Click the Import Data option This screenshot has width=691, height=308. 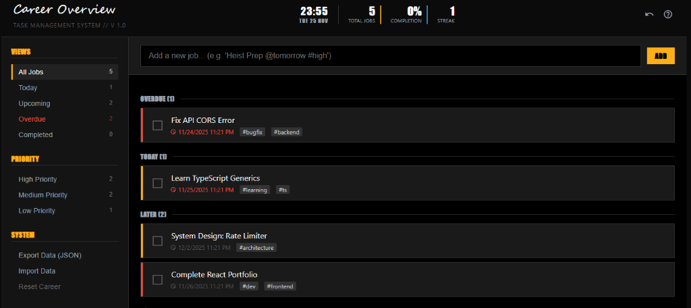point(37,271)
